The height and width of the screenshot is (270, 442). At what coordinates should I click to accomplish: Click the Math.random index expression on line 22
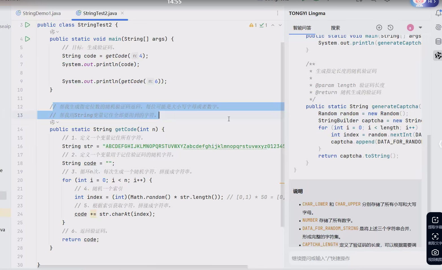pos(149,197)
